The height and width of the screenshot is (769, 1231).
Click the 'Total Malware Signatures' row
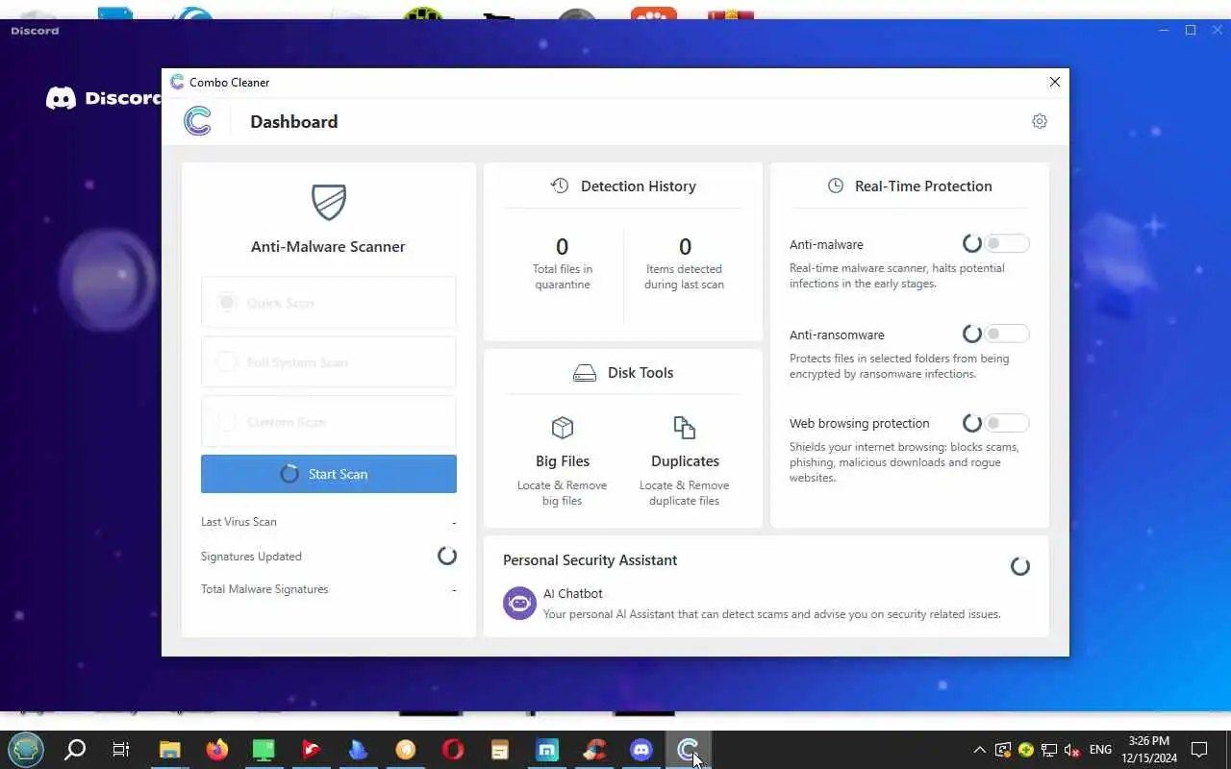(x=329, y=589)
